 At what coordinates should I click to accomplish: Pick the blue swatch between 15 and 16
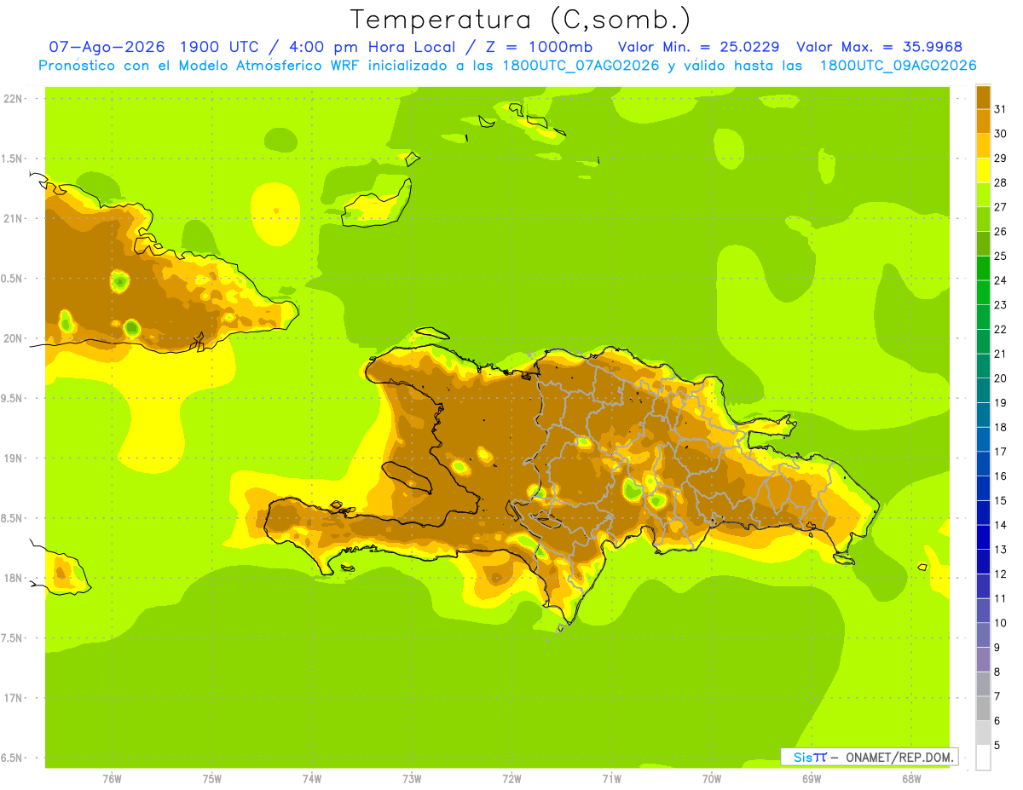(x=983, y=487)
